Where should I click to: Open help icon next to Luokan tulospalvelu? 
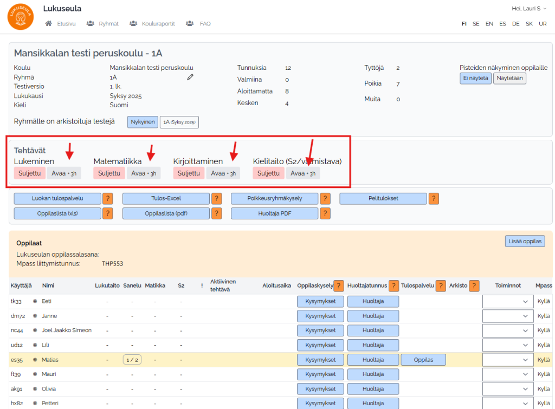tap(108, 199)
